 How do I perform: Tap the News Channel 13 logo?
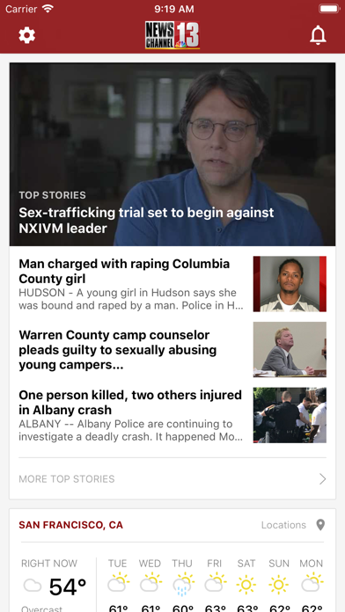(x=172, y=35)
